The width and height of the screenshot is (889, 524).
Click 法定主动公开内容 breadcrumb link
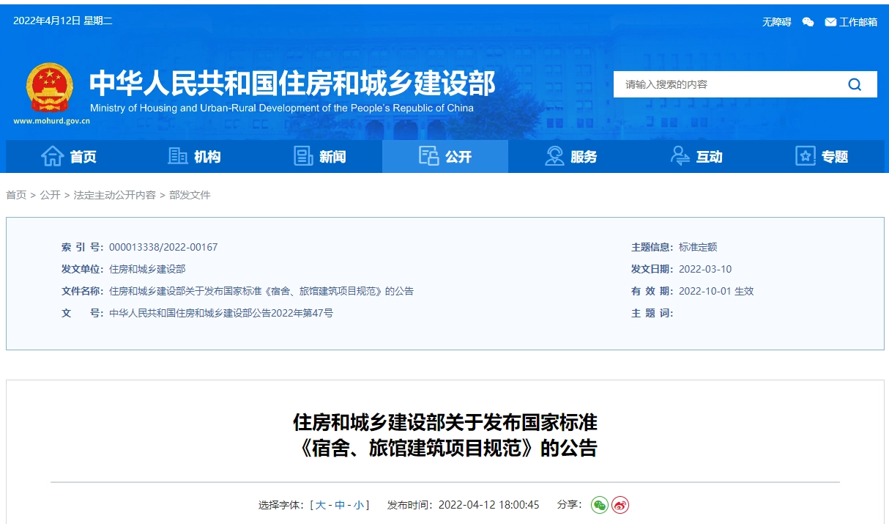[x=114, y=195]
